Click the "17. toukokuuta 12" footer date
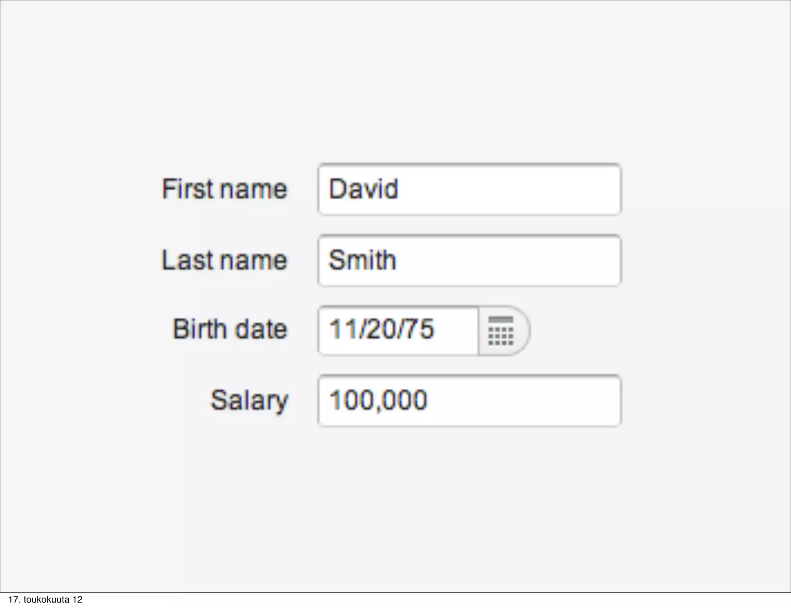The image size is (791, 608). coord(46,600)
